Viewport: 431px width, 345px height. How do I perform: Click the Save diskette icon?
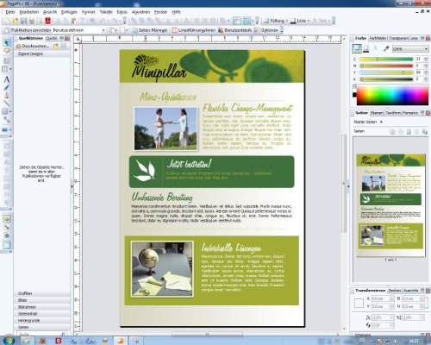click(23, 21)
